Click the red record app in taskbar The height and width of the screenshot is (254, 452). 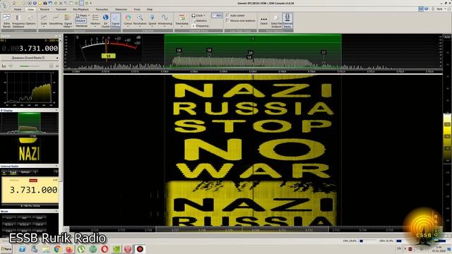[140, 249]
